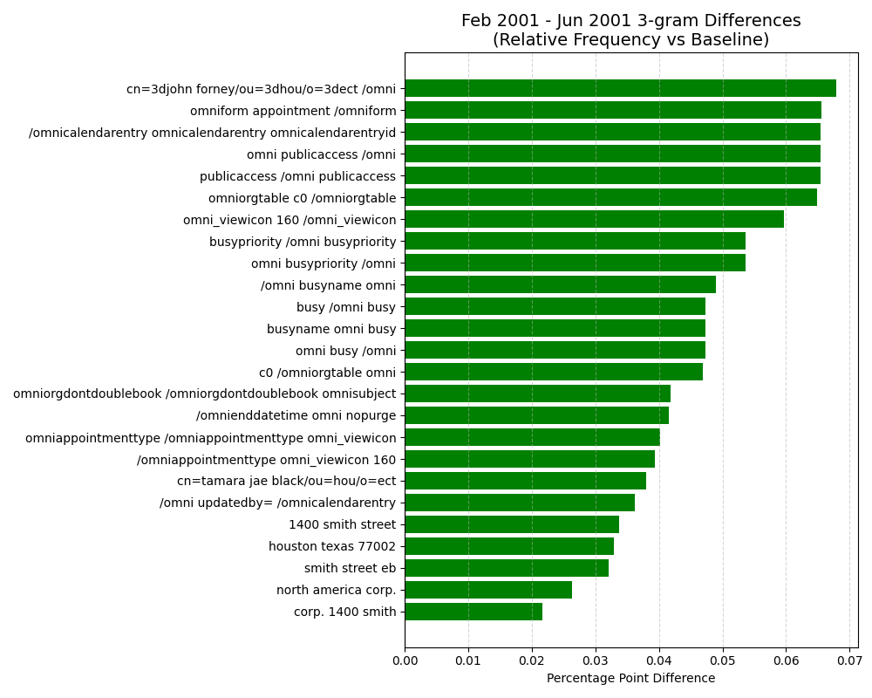Click the bar for 'omni_viewicon 160 /omni_viewicon'
The image size is (872, 698).
click(x=595, y=219)
